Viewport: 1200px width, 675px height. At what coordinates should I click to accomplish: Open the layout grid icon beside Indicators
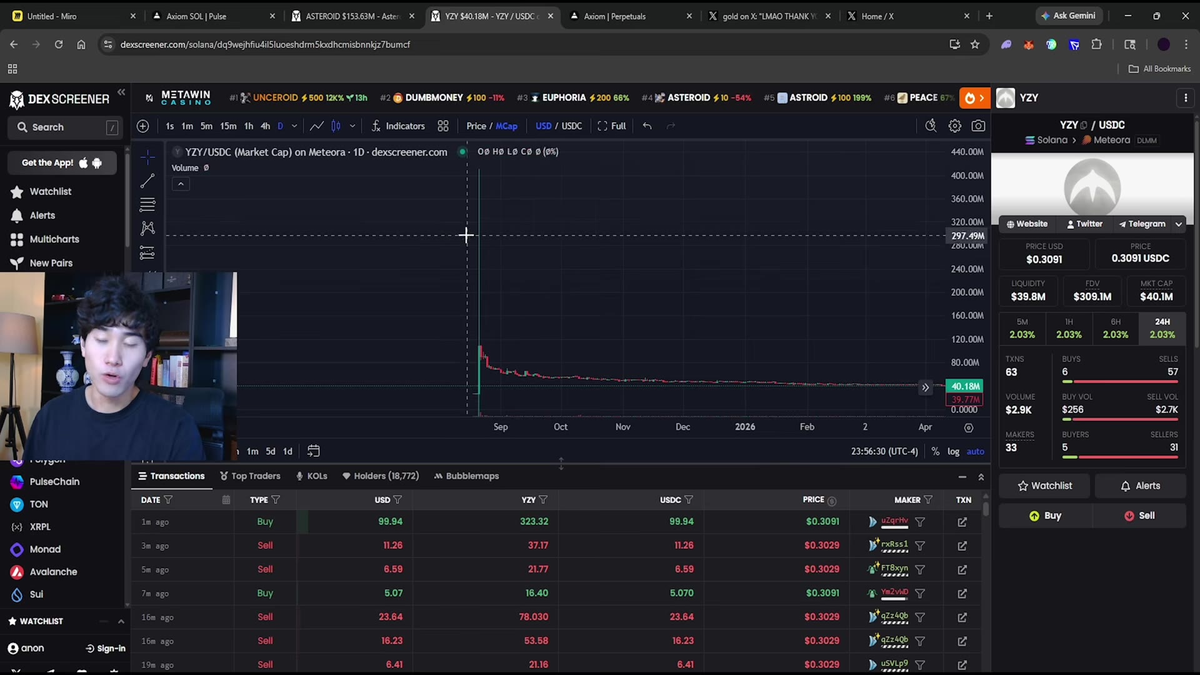coord(443,126)
